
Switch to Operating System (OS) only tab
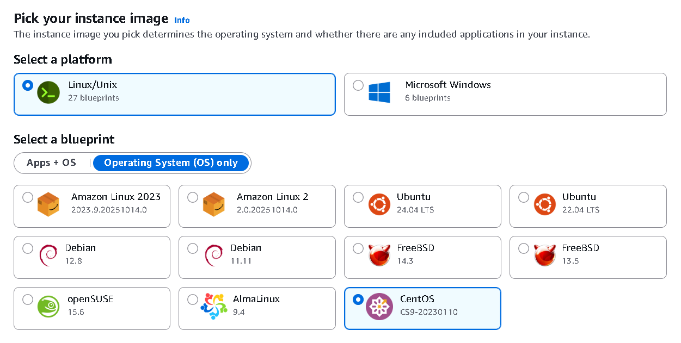tap(171, 163)
